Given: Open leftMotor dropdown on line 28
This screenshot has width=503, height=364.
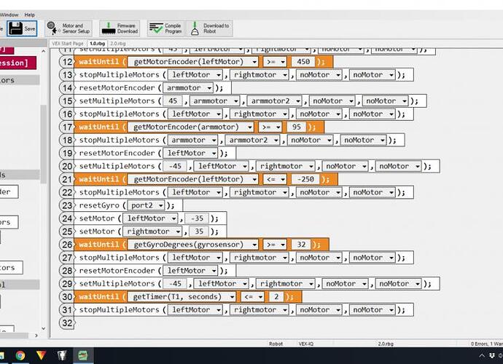Looking at the screenshot, I should coord(190,271).
